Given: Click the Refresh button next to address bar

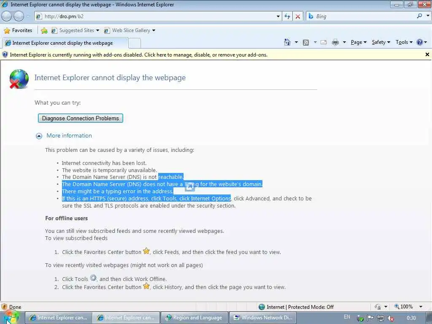Looking at the screenshot, I should tap(287, 16).
